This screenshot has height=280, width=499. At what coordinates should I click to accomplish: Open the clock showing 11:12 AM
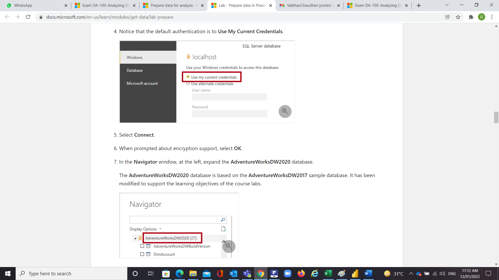[470, 274]
